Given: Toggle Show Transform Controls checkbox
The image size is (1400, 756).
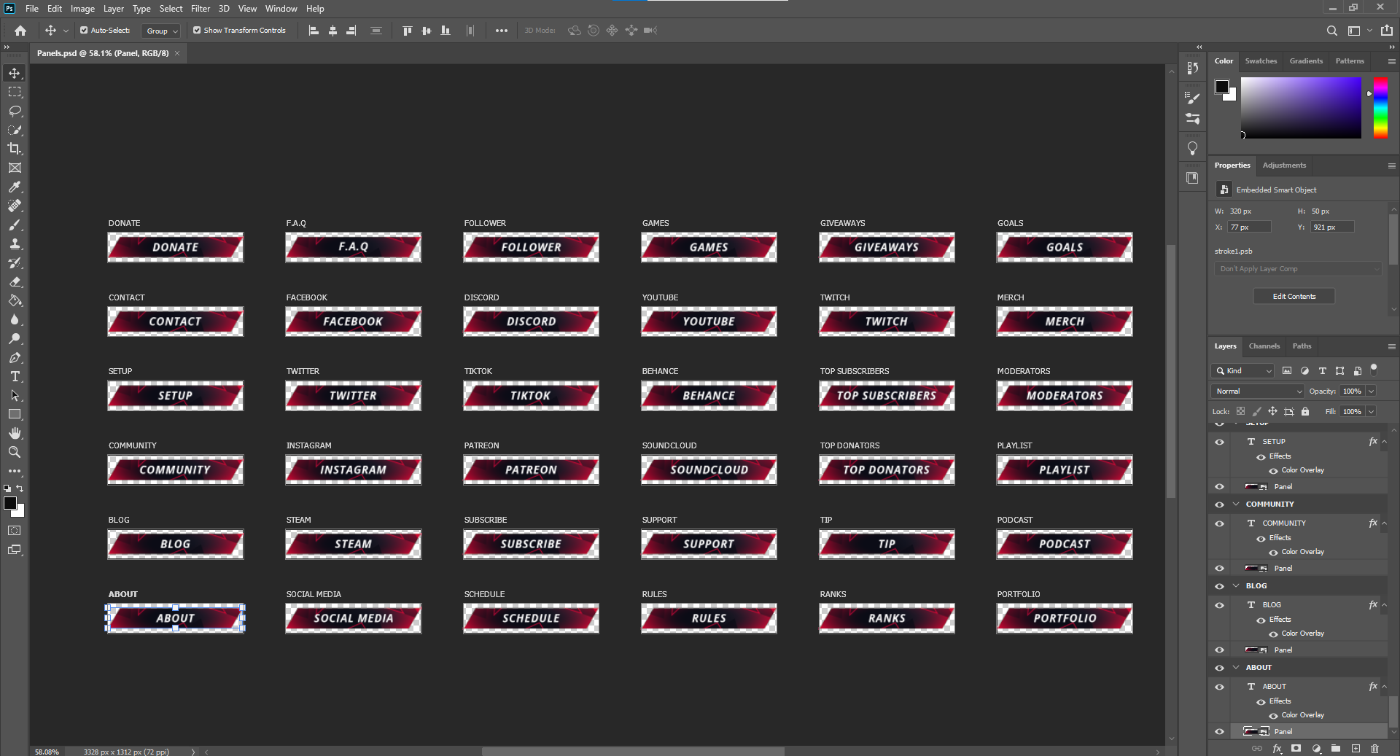Looking at the screenshot, I should click(197, 31).
